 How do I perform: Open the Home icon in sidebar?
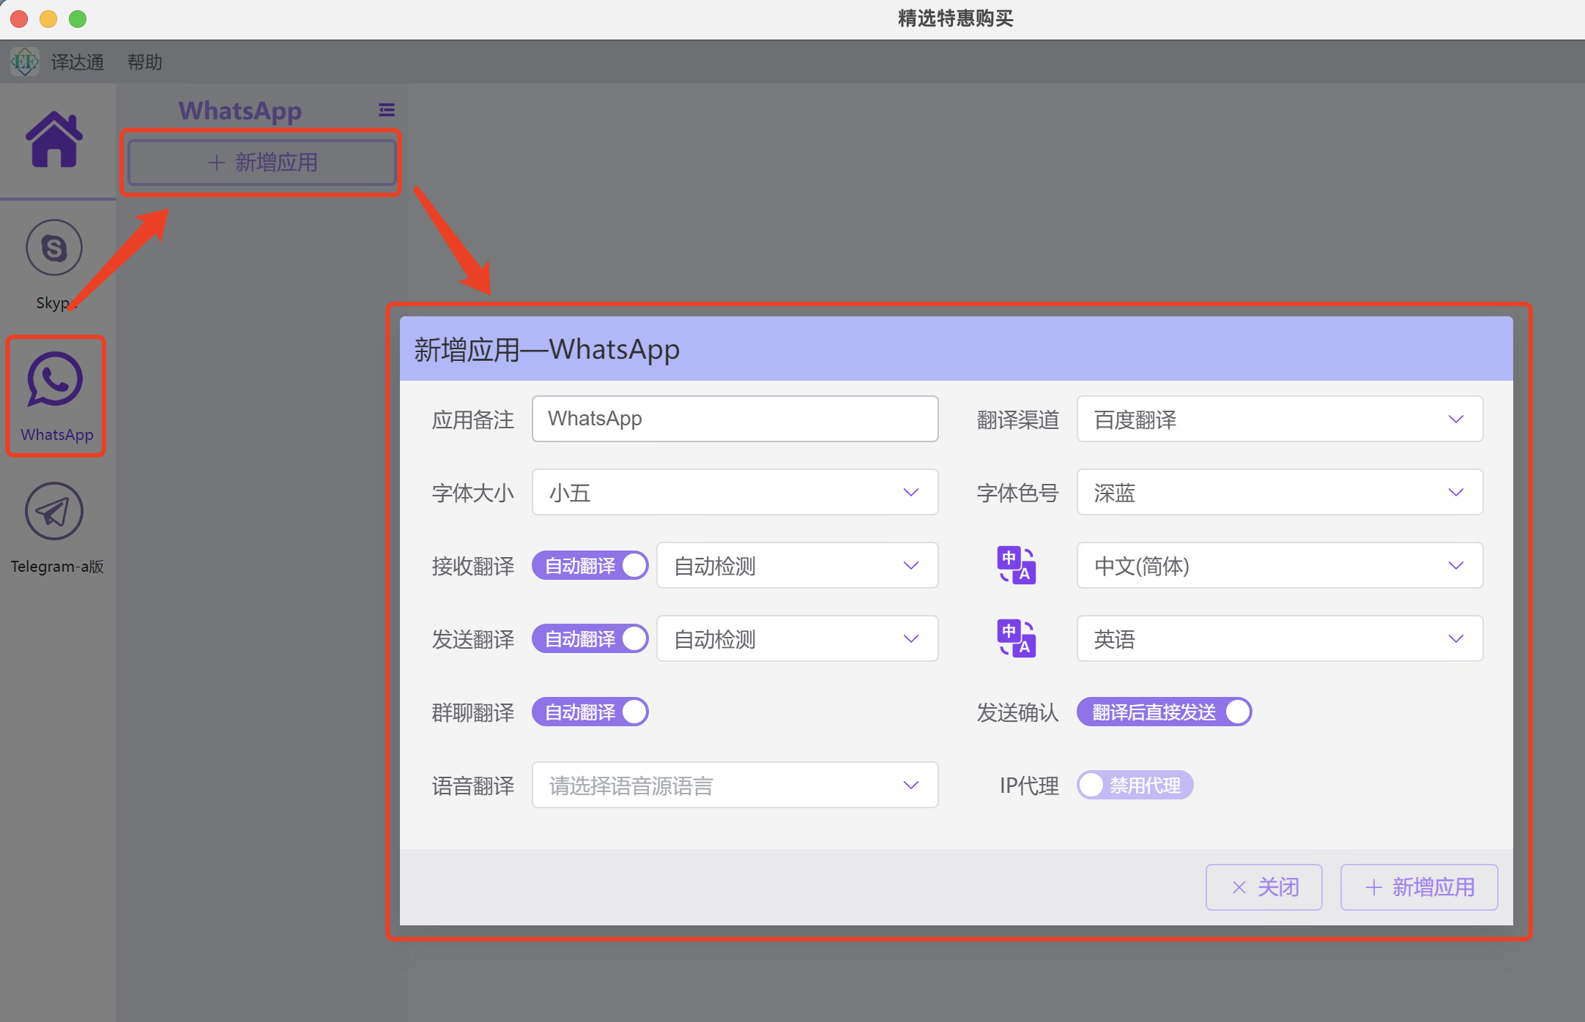tap(54, 139)
